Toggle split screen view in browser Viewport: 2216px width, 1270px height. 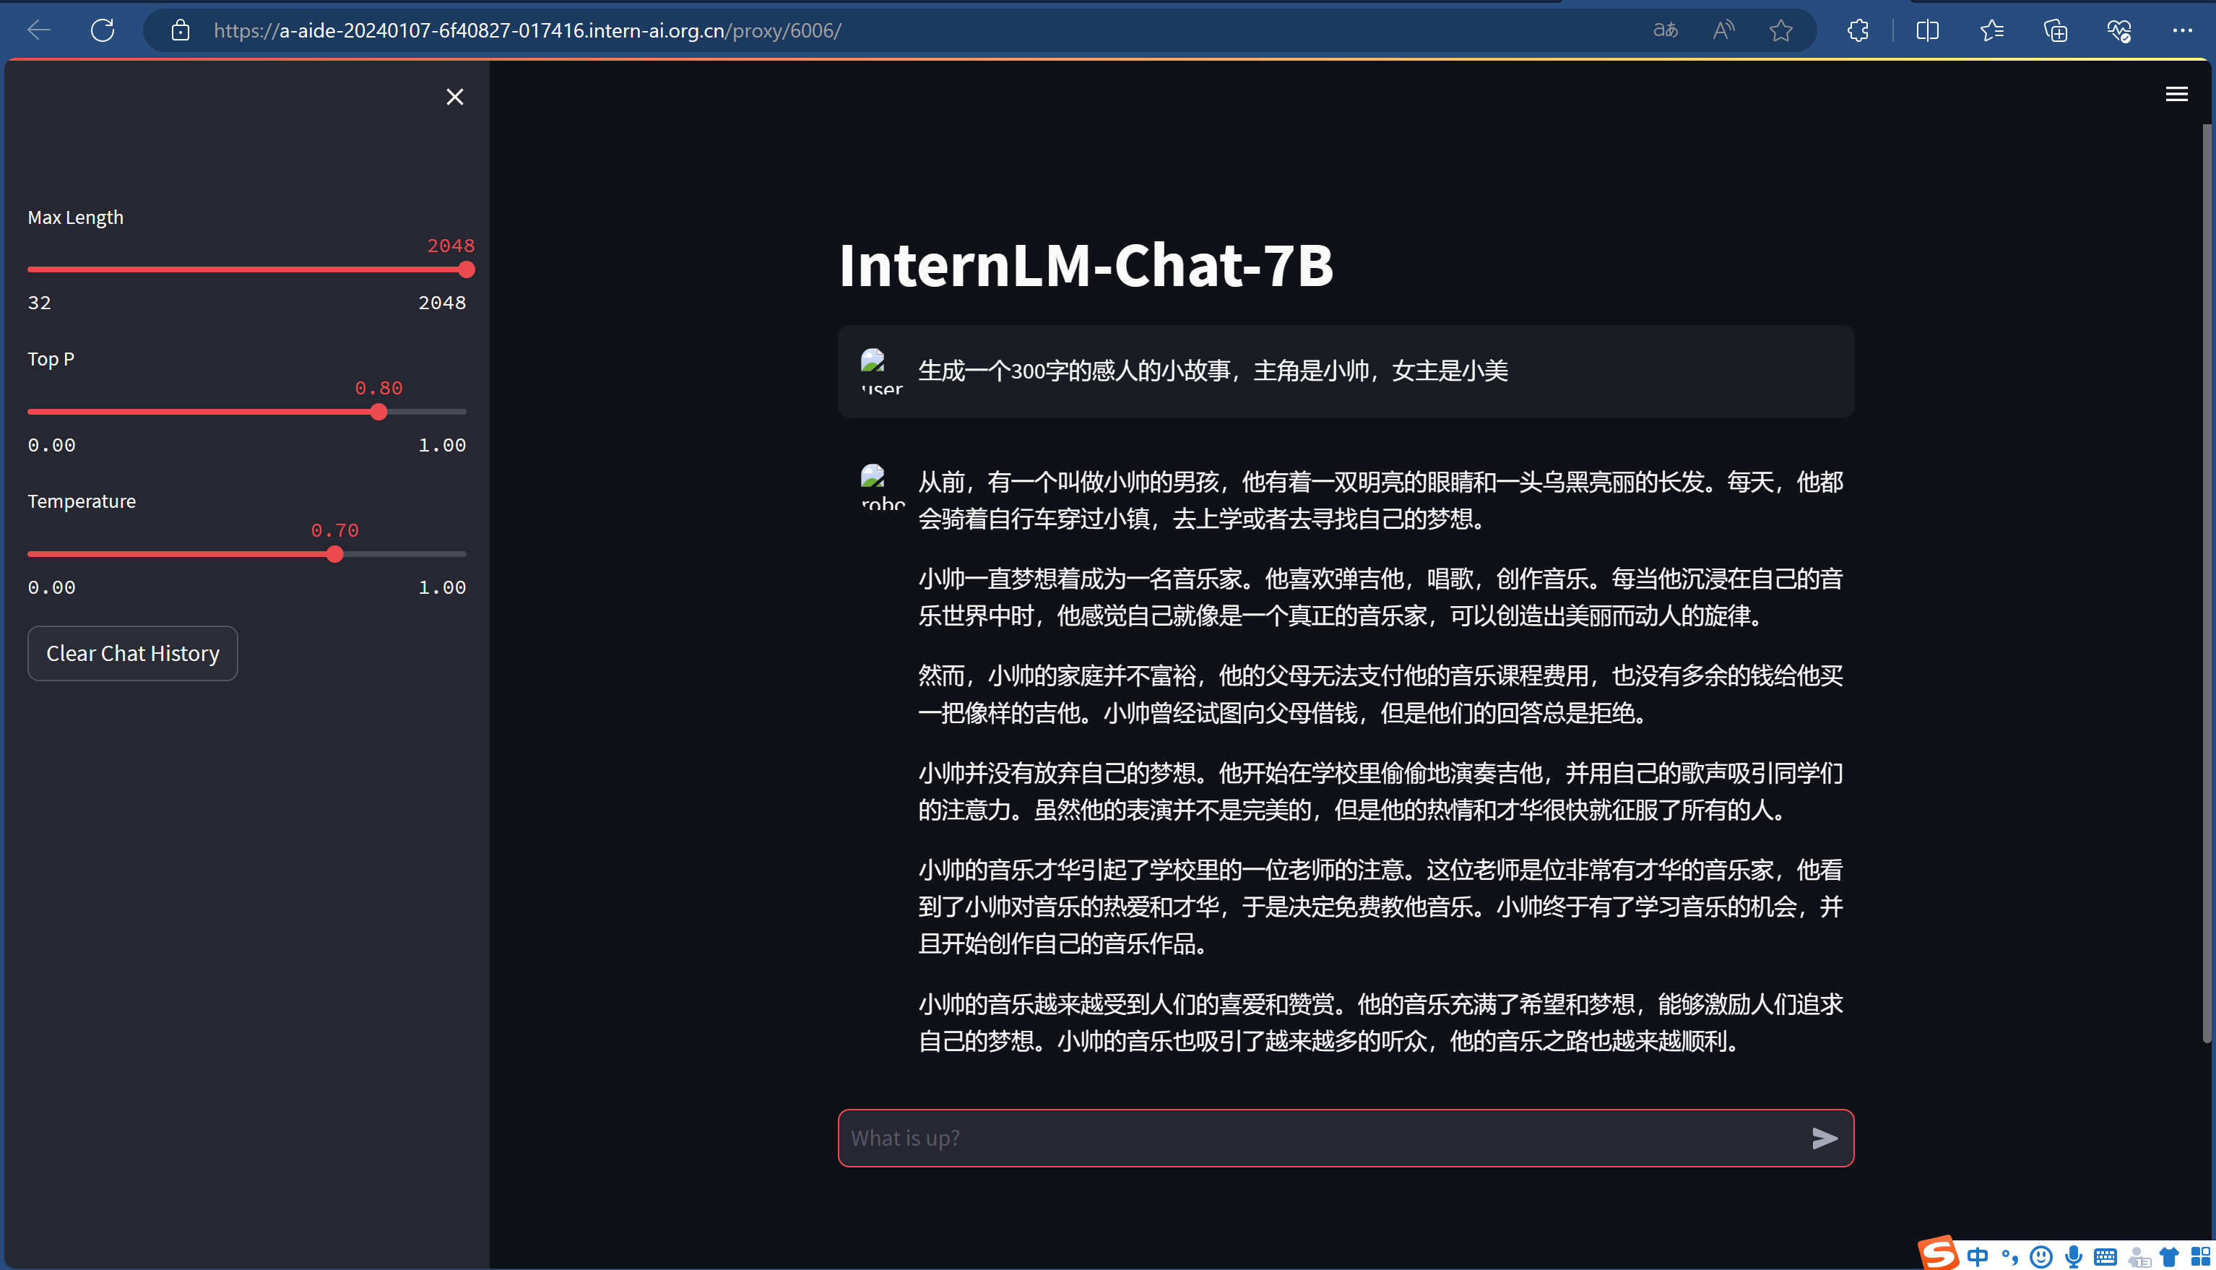coord(1927,30)
